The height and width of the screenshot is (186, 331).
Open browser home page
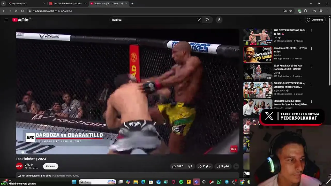coord(22,11)
